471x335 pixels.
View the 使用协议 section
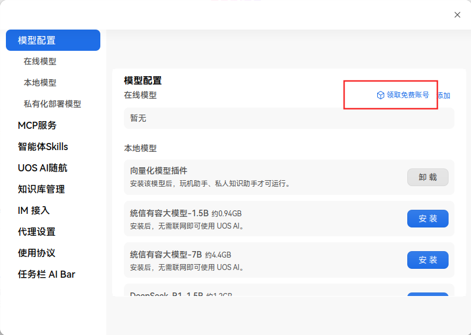[37, 253]
